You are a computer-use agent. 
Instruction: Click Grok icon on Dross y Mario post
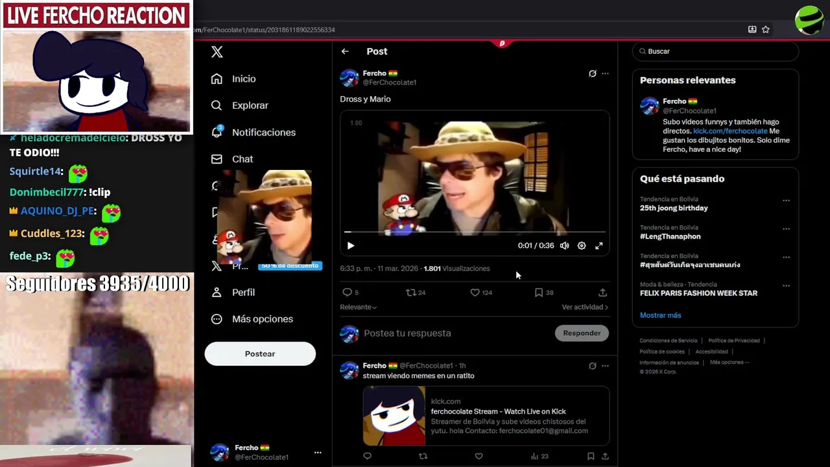tap(593, 73)
